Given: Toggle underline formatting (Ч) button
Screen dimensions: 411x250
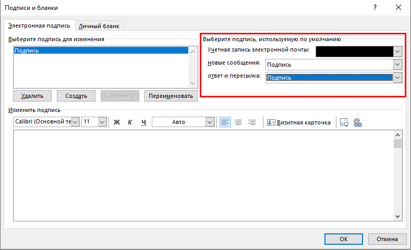Looking at the screenshot, I should tap(143, 122).
